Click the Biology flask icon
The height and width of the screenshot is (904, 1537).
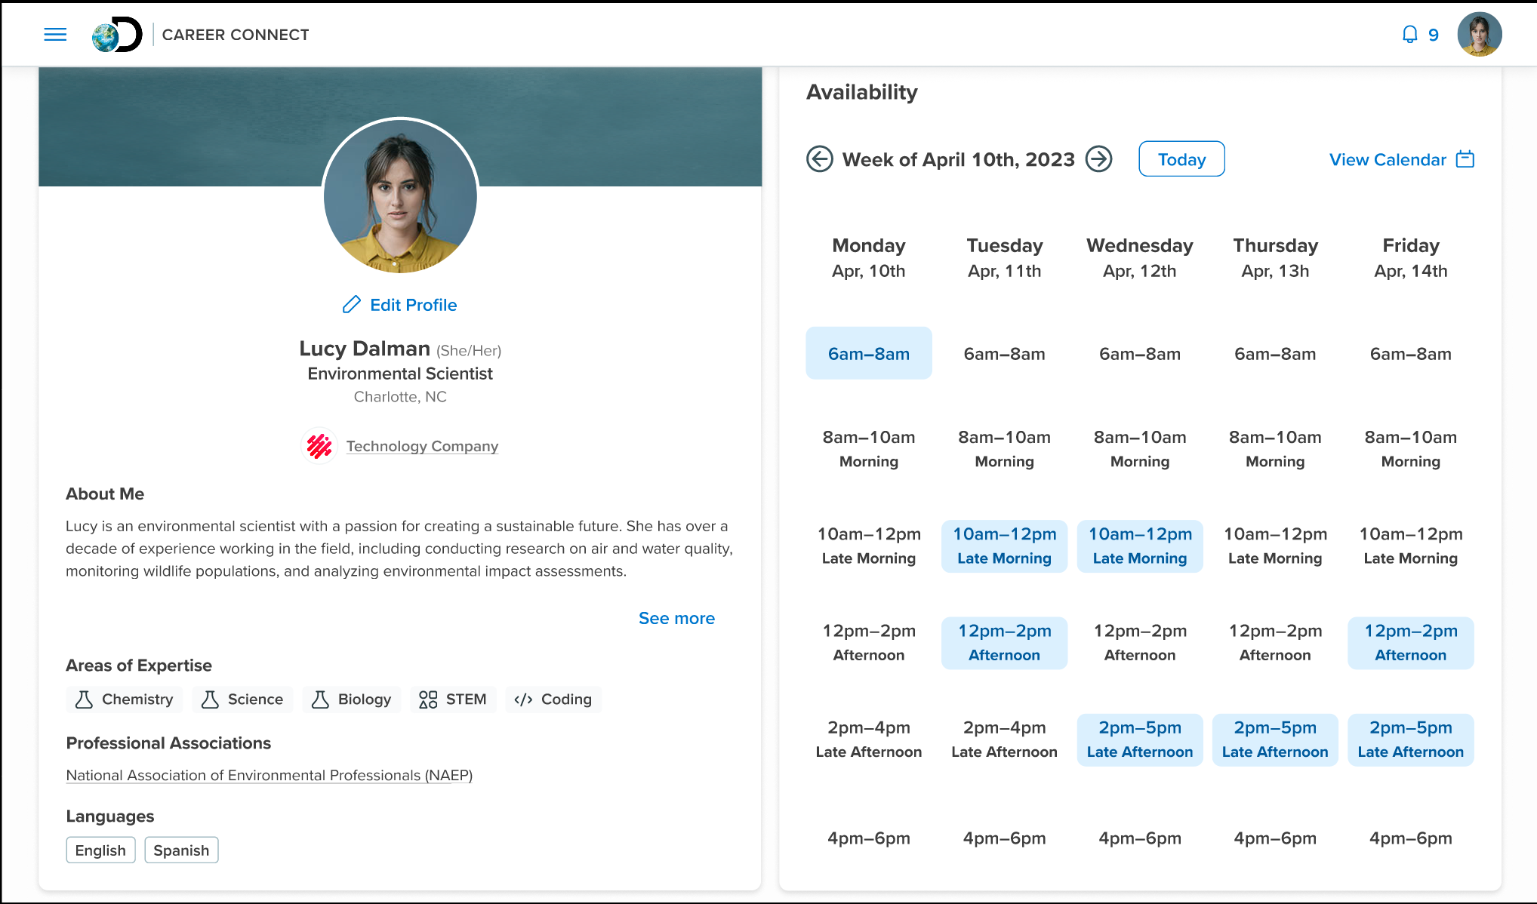pos(320,700)
